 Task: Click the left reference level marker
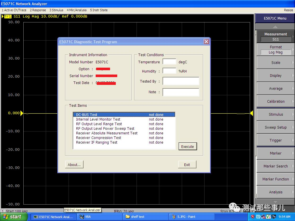coord(22,113)
